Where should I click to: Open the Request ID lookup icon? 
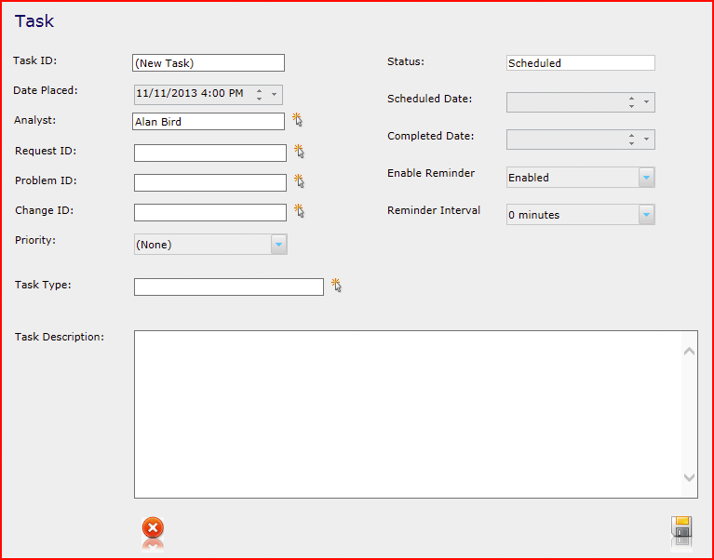[x=299, y=151]
